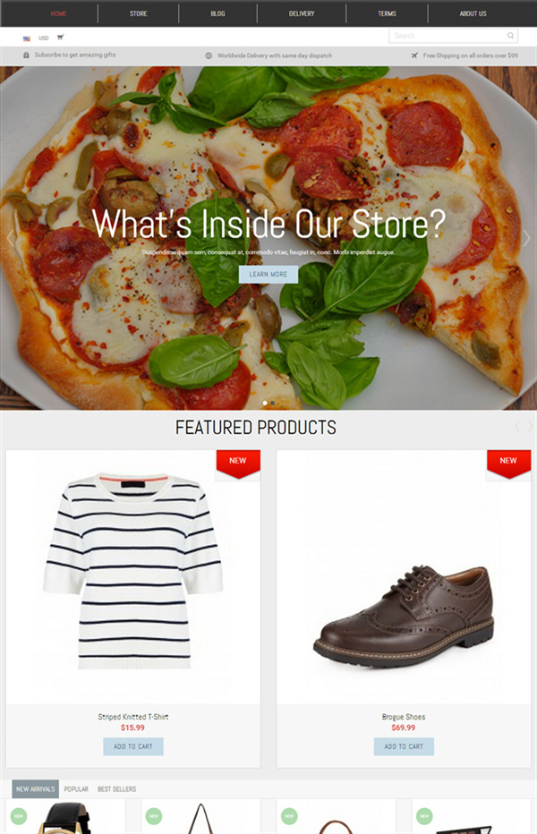
Task: Go to next hero slide arrow
Action: [x=526, y=238]
